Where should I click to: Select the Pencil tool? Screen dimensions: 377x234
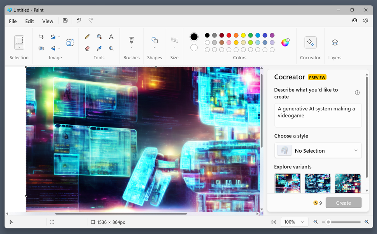[x=87, y=36]
